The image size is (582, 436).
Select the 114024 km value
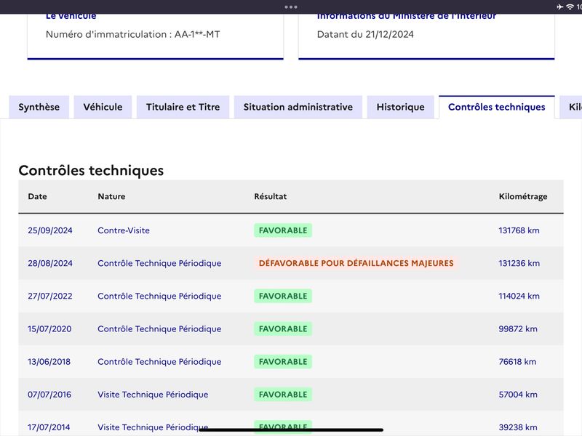[x=519, y=296]
